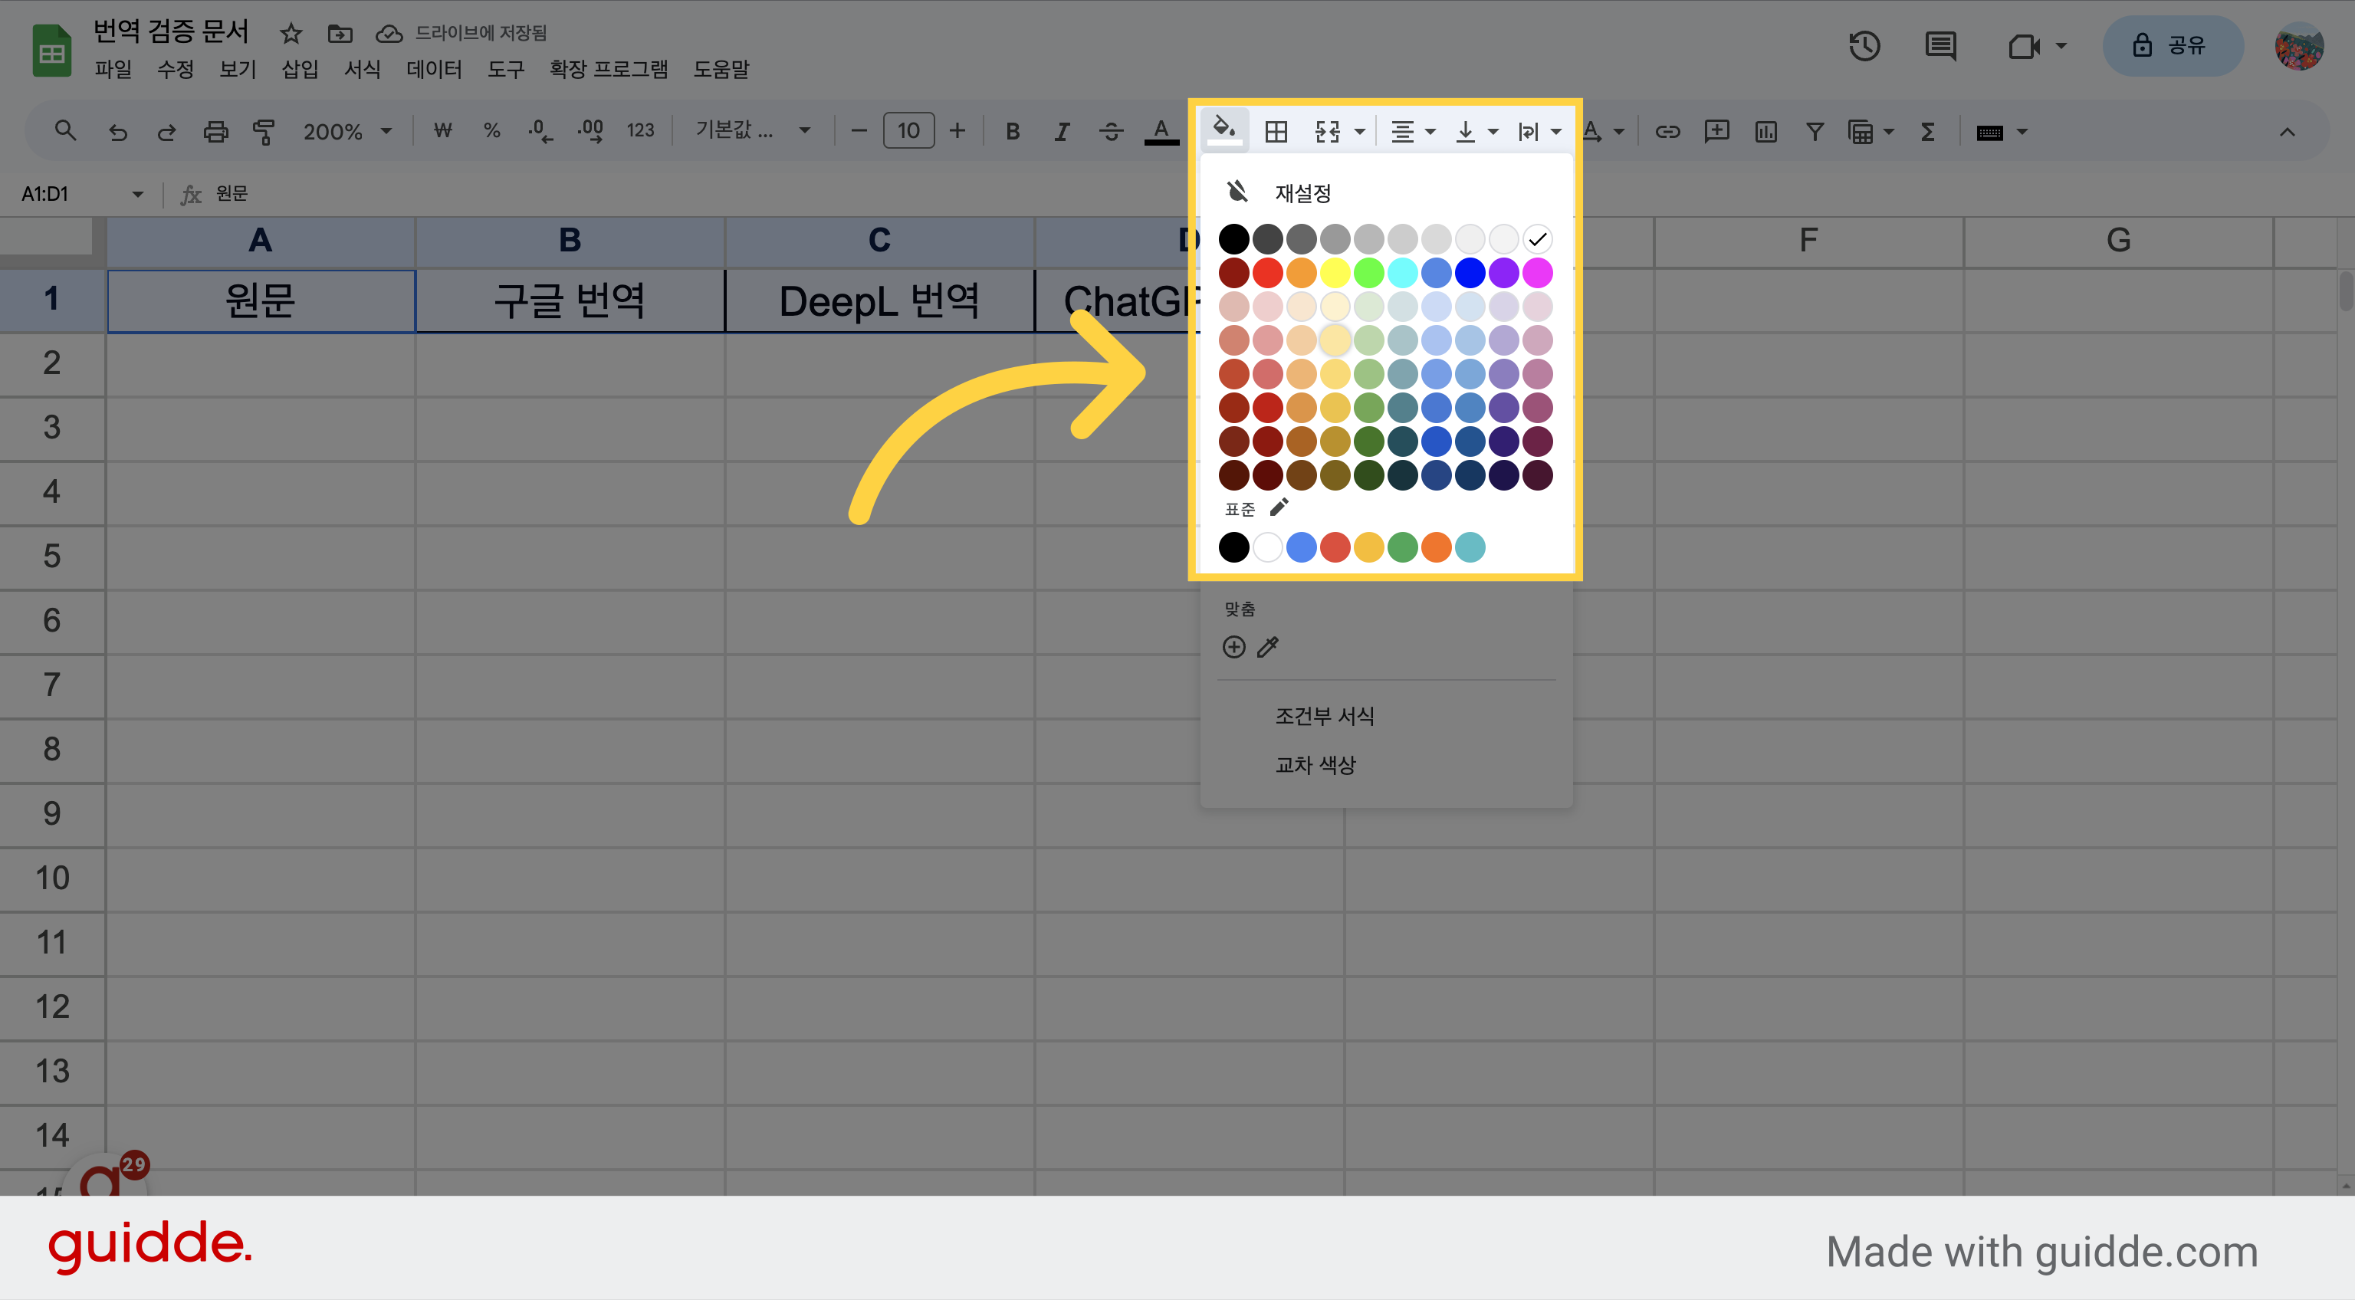Screen dimensions: 2355x1300
Task: Expand horizontal align options
Action: (1430, 133)
